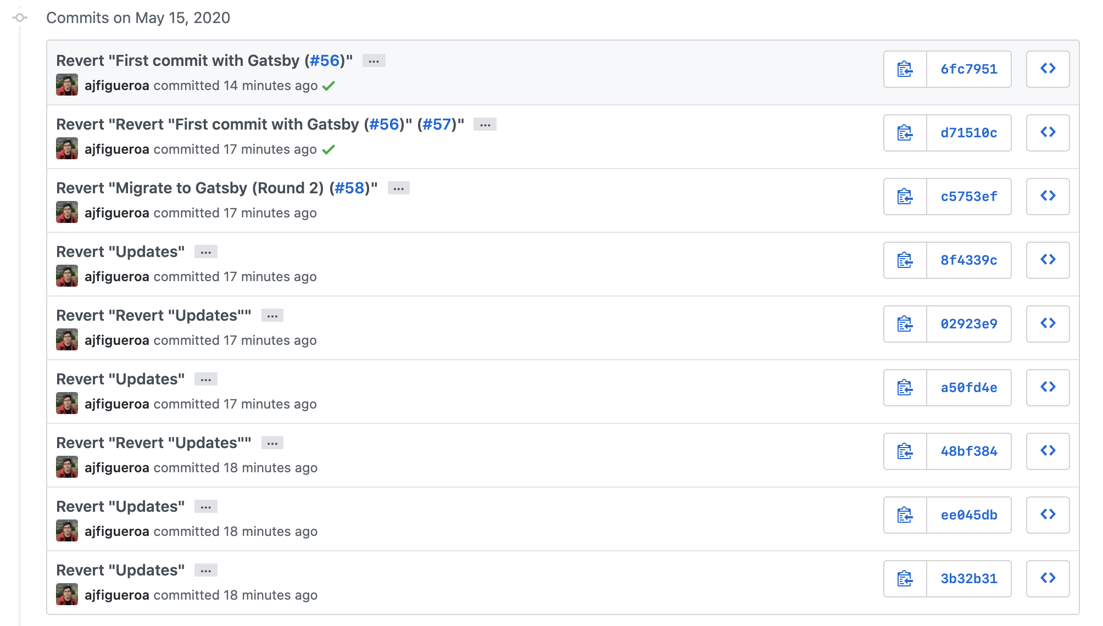
Task: Open commit hash link 6fc7951
Action: (969, 69)
